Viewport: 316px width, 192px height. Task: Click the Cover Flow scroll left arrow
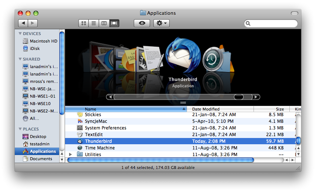110,97
